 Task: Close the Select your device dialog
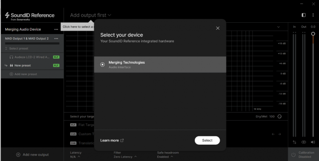[x=218, y=28]
